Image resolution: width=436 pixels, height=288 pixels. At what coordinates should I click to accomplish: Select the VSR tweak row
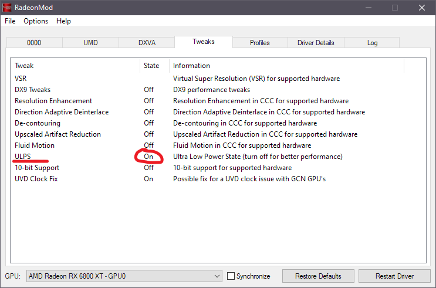[x=21, y=79]
